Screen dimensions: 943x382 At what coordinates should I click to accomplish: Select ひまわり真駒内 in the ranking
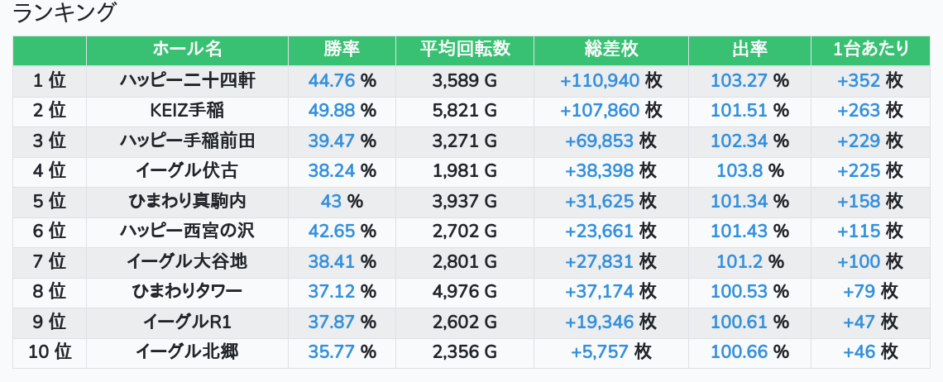coord(187,201)
